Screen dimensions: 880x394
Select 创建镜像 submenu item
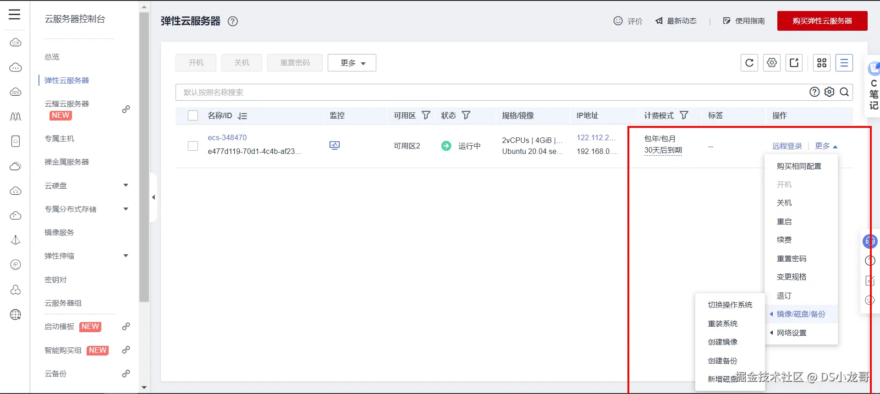pos(723,342)
